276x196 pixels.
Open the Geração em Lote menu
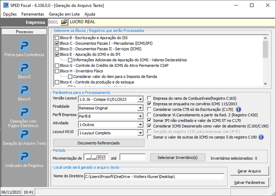(x=64, y=14)
